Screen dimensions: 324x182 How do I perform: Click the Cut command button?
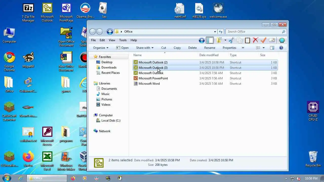point(164,48)
